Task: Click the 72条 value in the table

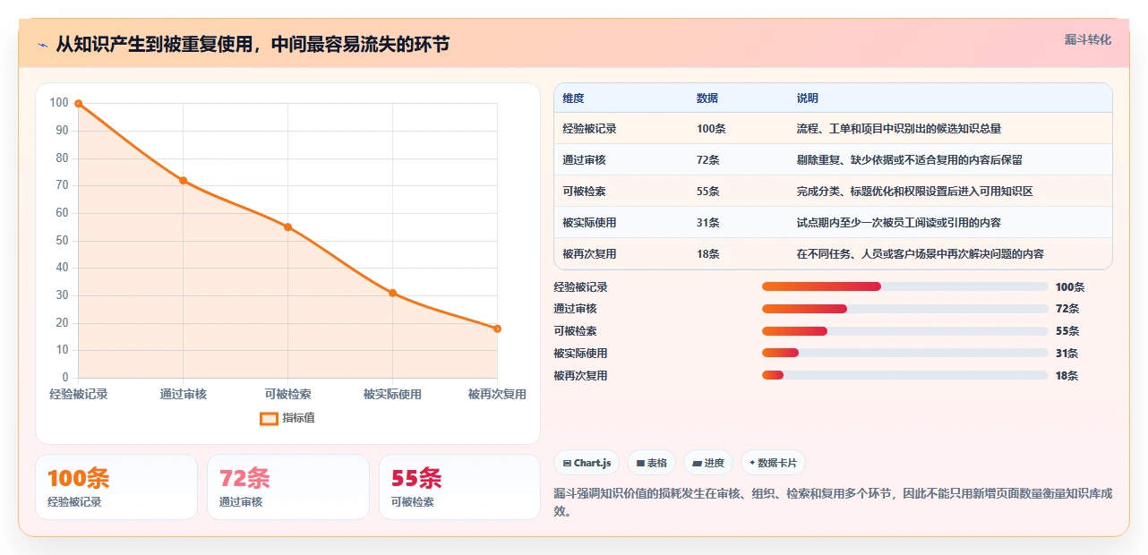Action: pyautogui.click(x=708, y=160)
